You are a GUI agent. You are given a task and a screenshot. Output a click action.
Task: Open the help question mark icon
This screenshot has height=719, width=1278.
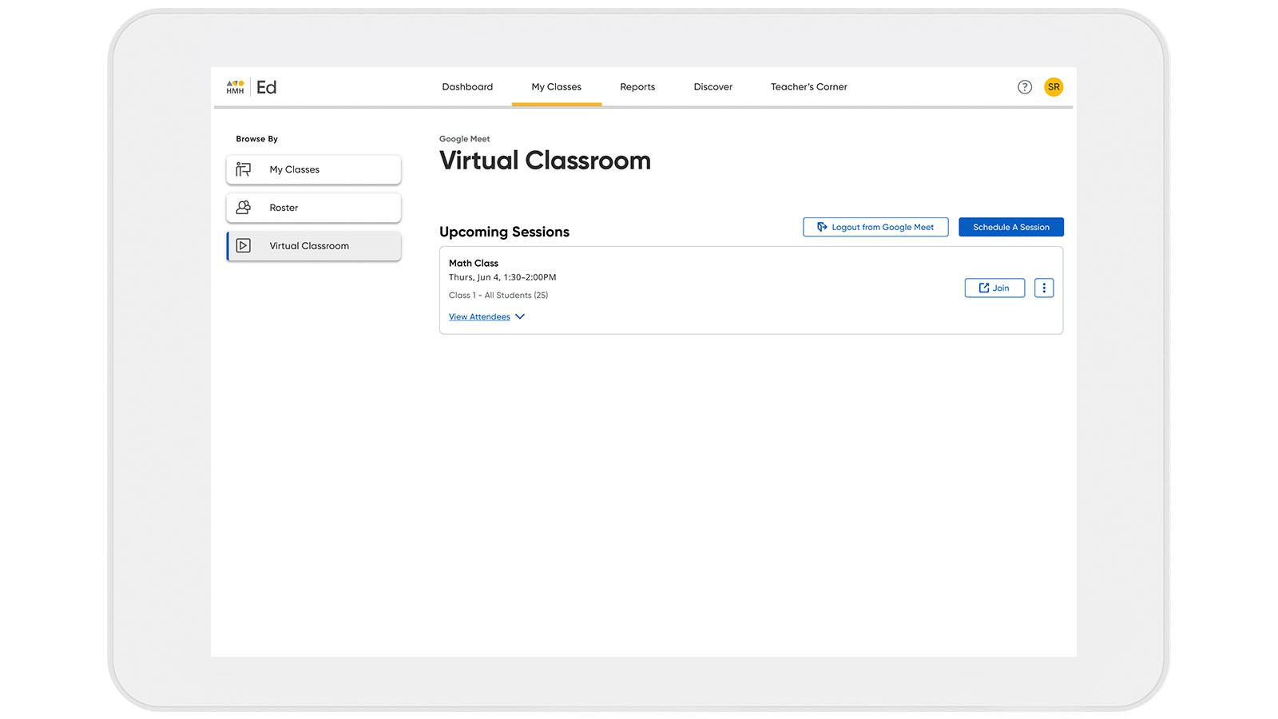[x=1025, y=87]
